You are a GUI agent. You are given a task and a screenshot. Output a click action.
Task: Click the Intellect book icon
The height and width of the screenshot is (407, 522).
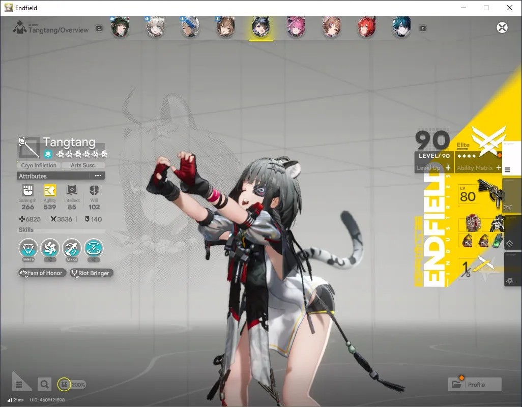(x=72, y=190)
